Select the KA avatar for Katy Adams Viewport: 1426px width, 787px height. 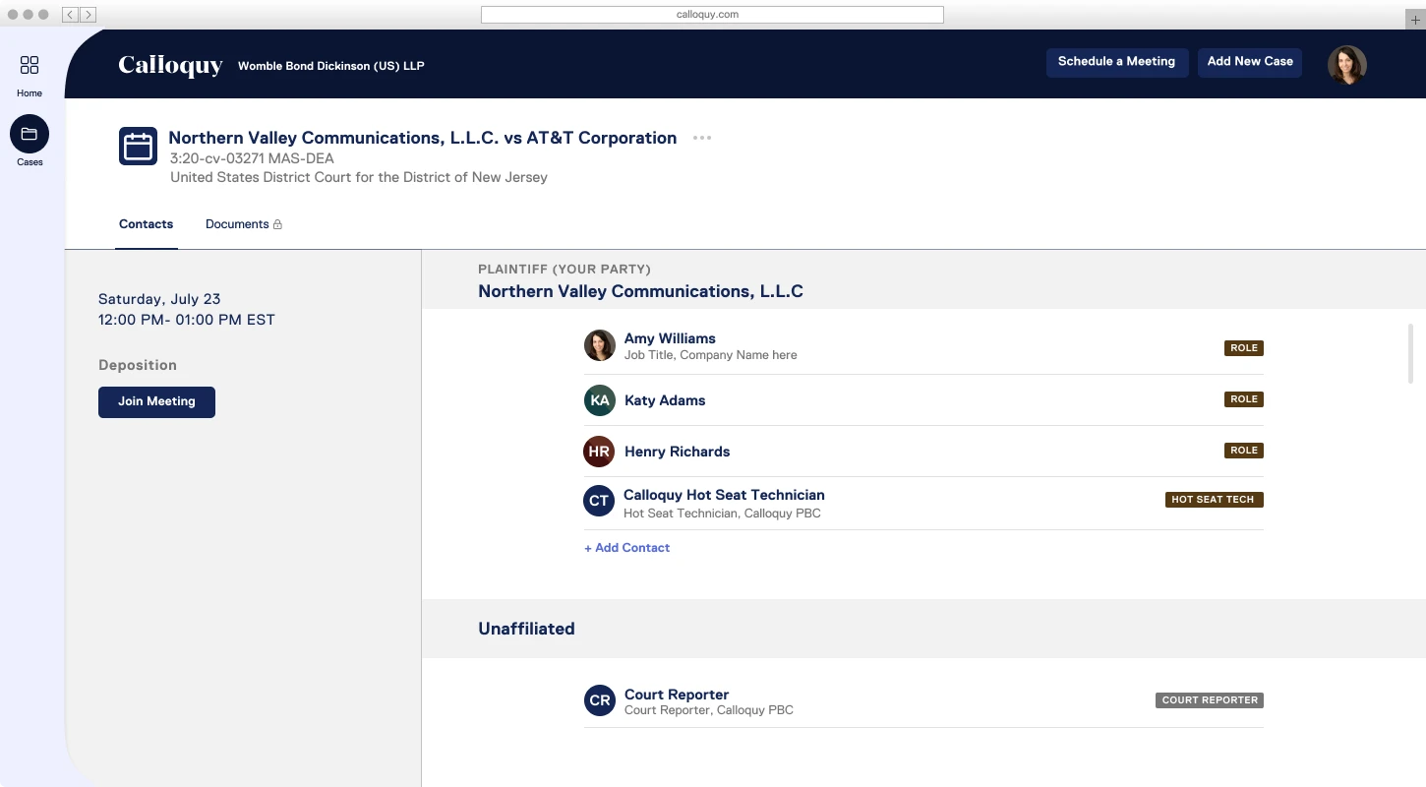click(599, 400)
